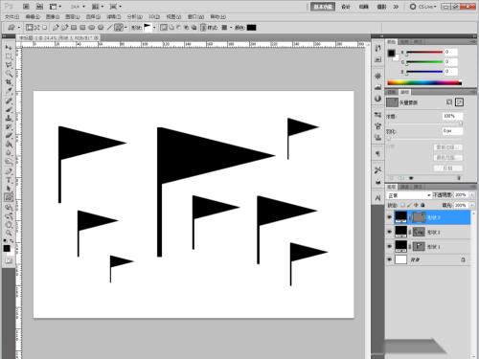
Task: Hide the selected top shape layer
Action: [x=389, y=217]
